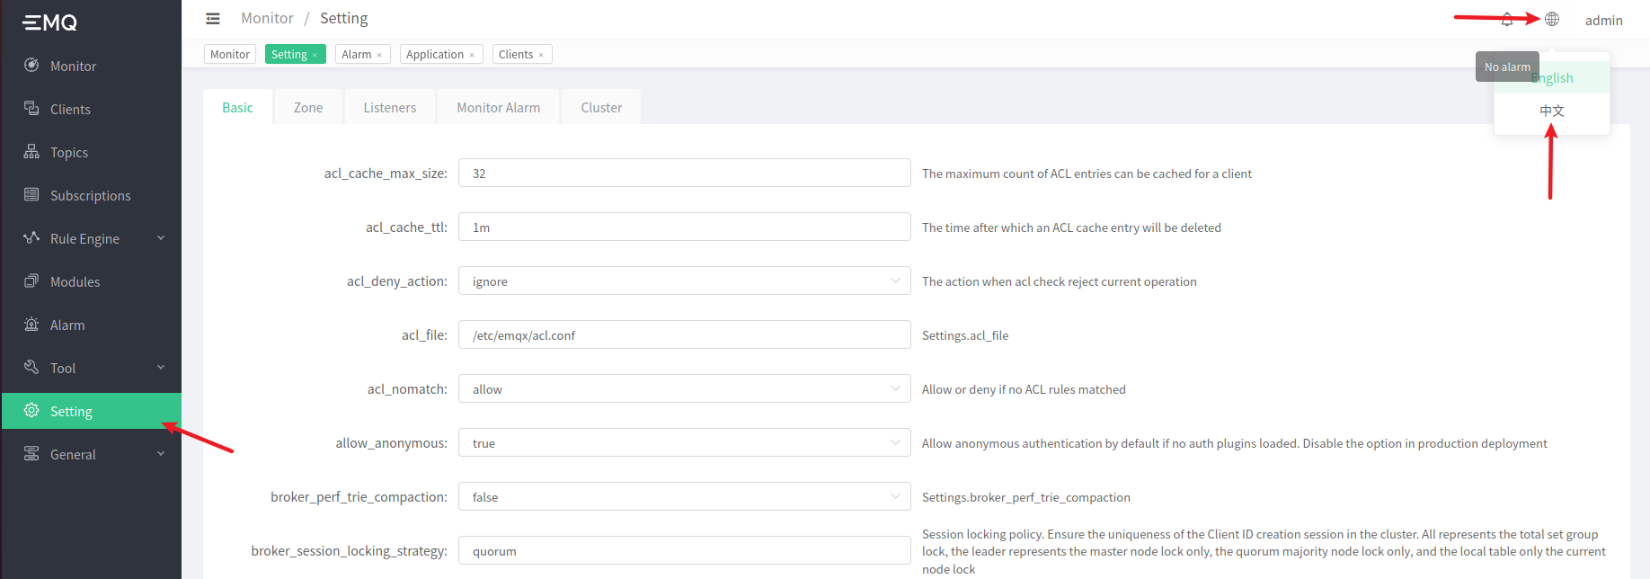Open the broker_perf_trie_compaction dropdown
1650x579 pixels.
[685, 497]
